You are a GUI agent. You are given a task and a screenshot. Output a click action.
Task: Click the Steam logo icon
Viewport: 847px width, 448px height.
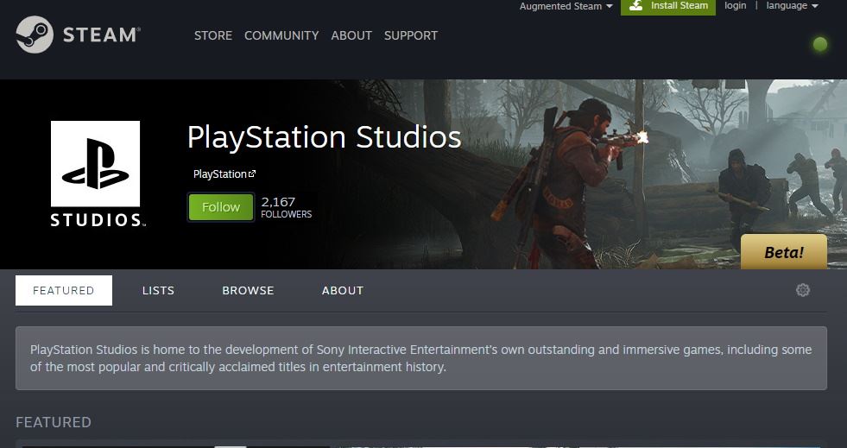[x=35, y=35]
